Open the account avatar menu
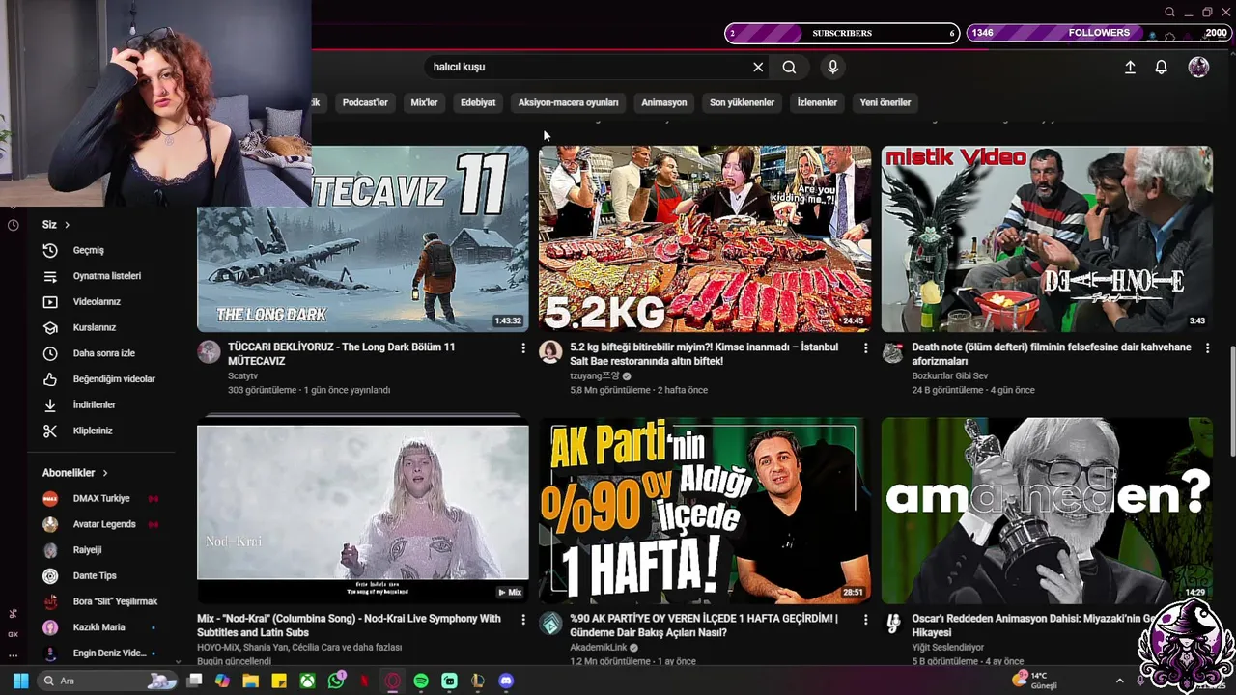The height and width of the screenshot is (695, 1236). (1198, 67)
